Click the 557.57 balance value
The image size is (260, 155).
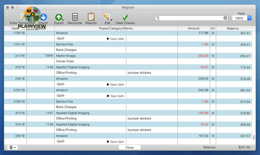245,136
